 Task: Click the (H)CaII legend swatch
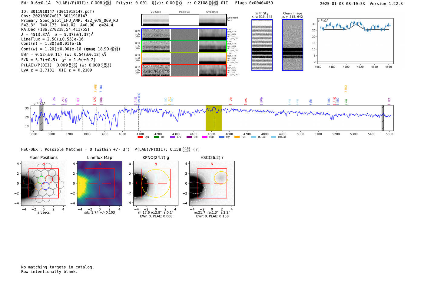(273, 137)
